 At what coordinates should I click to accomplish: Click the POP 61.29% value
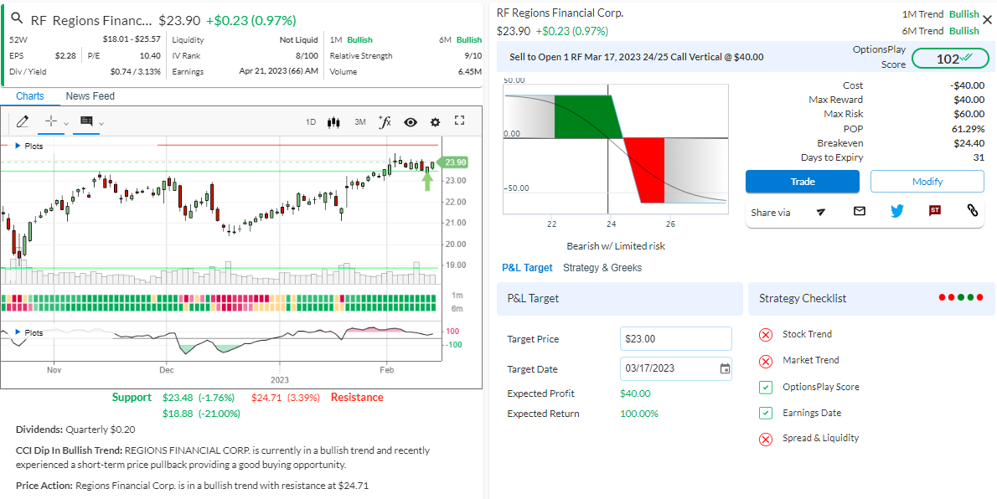pyautogui.click(x=969, y=128)
